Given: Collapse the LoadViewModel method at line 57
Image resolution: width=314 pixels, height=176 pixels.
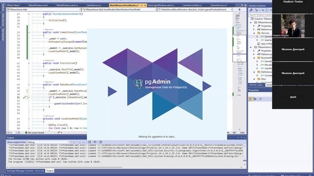Looking at the screenshot, I should (29, 119).
